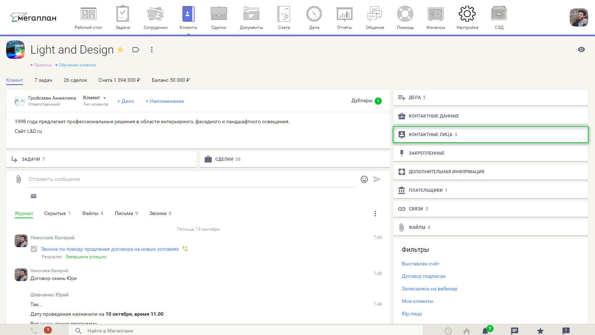
Task: Click the send message arrow icon
Action: pos(377,179)
